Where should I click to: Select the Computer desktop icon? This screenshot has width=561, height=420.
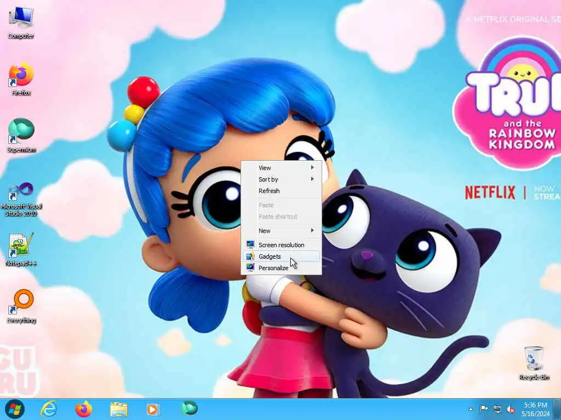[21, 22]
